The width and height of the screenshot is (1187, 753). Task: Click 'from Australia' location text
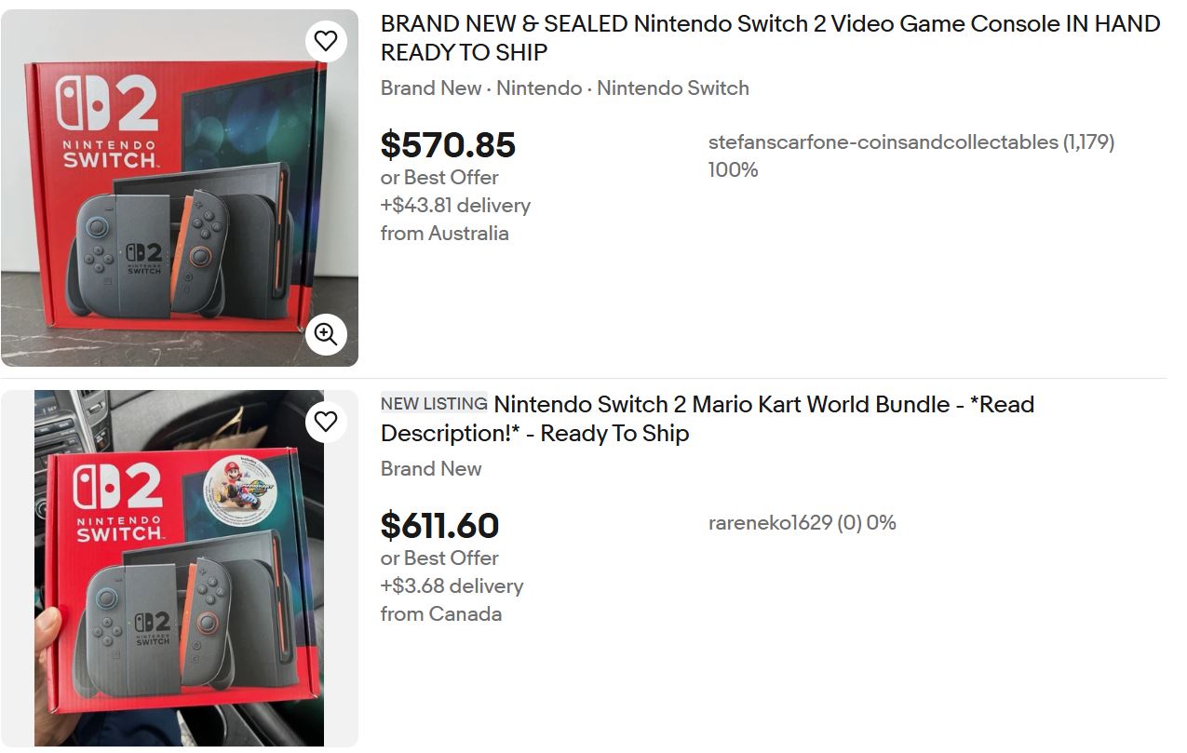(444, 234)
